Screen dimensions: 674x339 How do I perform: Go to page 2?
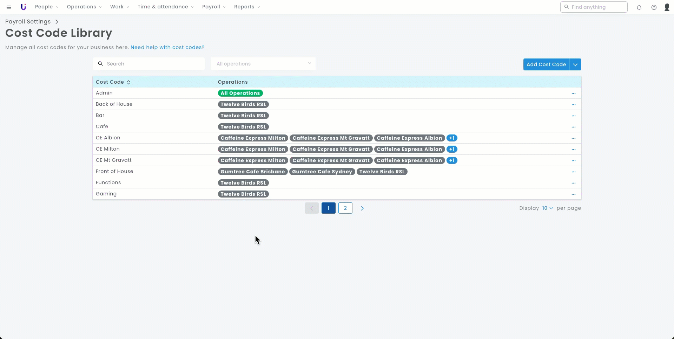tap(345, 208)
